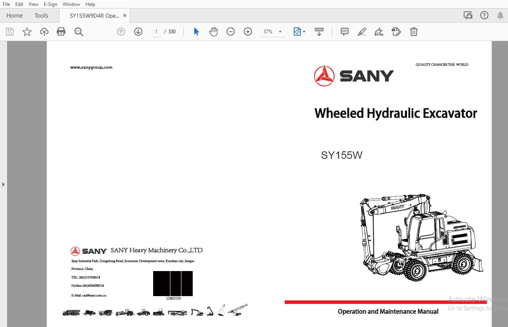Click the Save file icon

(x=10, y=32)
